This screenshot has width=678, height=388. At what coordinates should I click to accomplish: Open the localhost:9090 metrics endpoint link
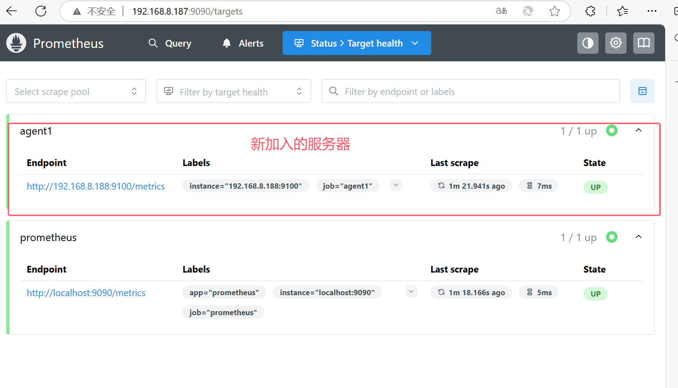[x=86, y=293]
